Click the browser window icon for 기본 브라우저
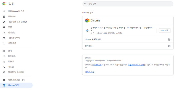 [4, 38]
